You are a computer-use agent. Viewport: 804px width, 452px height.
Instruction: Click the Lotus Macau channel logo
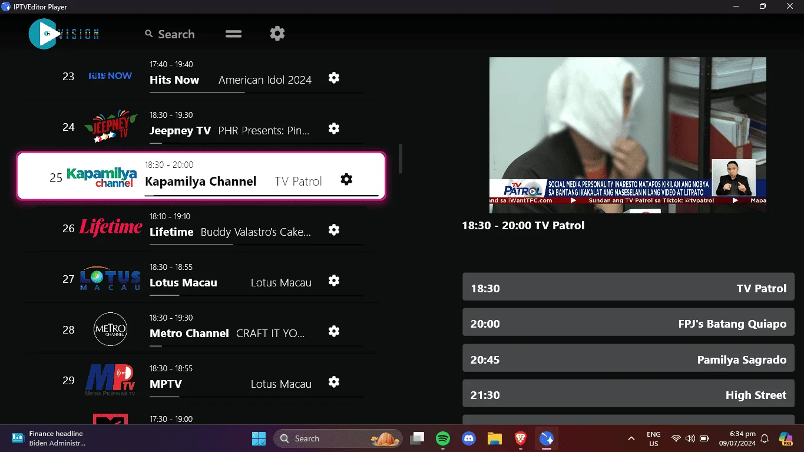click(x=110, y=279)
